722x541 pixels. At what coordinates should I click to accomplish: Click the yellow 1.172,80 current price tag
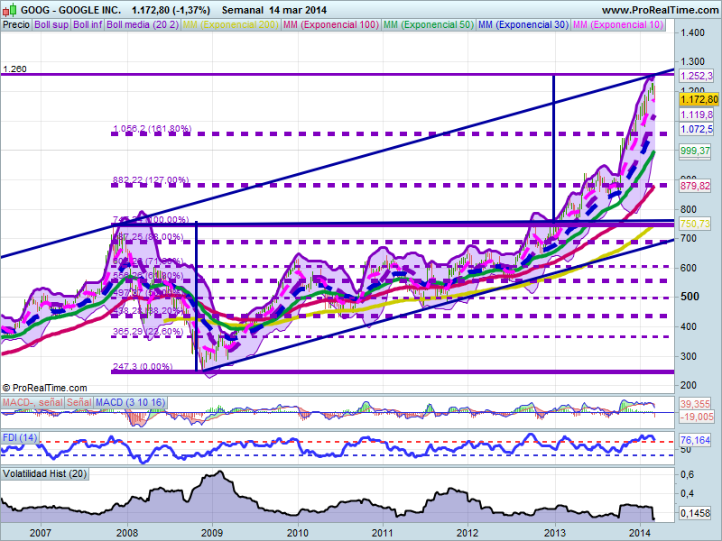(x=699, y=99)
